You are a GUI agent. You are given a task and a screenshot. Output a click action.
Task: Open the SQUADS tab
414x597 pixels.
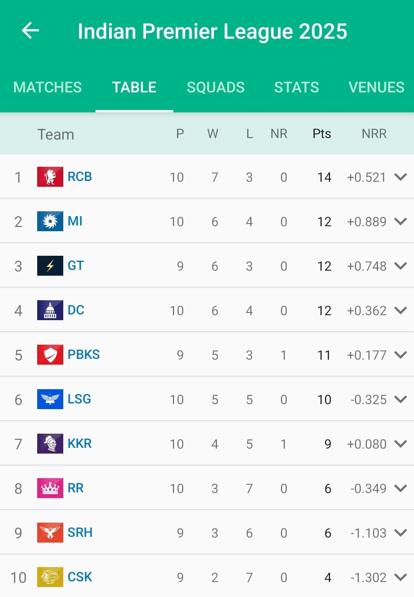(216, 87)
